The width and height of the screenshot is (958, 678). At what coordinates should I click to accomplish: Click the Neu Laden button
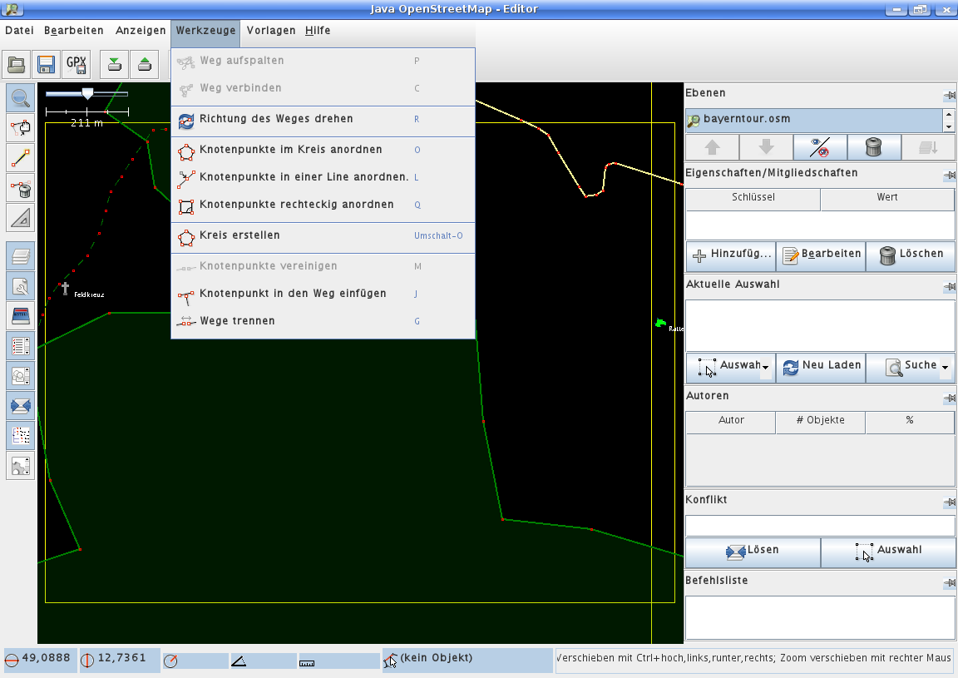pyautogui.click(x=820, y=366)
